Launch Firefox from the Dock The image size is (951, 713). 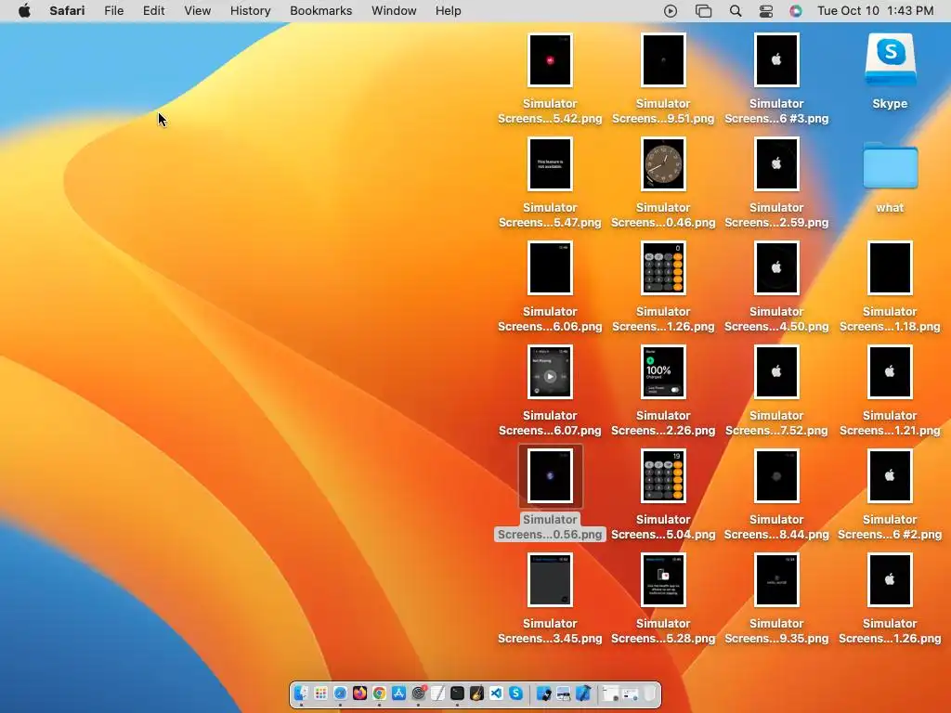pos(359,693)
